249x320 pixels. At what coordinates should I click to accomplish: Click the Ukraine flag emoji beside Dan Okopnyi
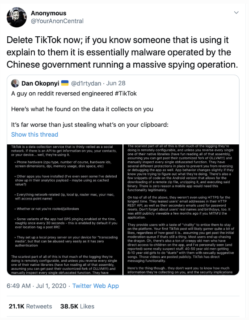click(65, 83)
